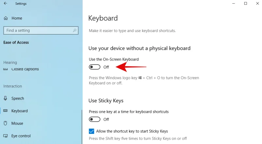Open the Speech settings page
The height and width of the screenshot is (144, 262).
click(18, 99)
